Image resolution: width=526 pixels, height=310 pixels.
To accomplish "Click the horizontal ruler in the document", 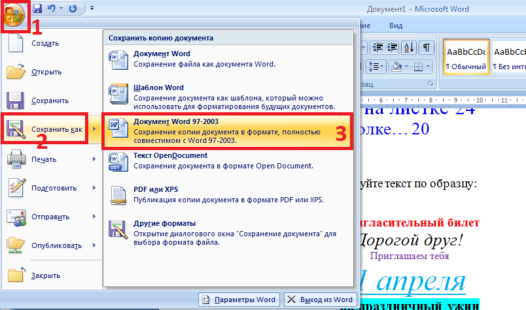I will click(443, 100).
